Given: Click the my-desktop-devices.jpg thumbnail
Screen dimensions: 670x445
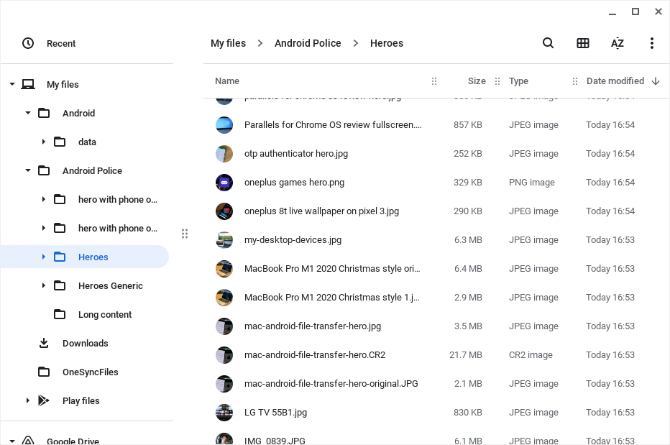Looking at the screenshot, I should click(224, 240).
